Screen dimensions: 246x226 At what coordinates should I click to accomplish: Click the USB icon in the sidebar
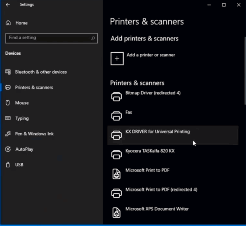tap(8, 165)
